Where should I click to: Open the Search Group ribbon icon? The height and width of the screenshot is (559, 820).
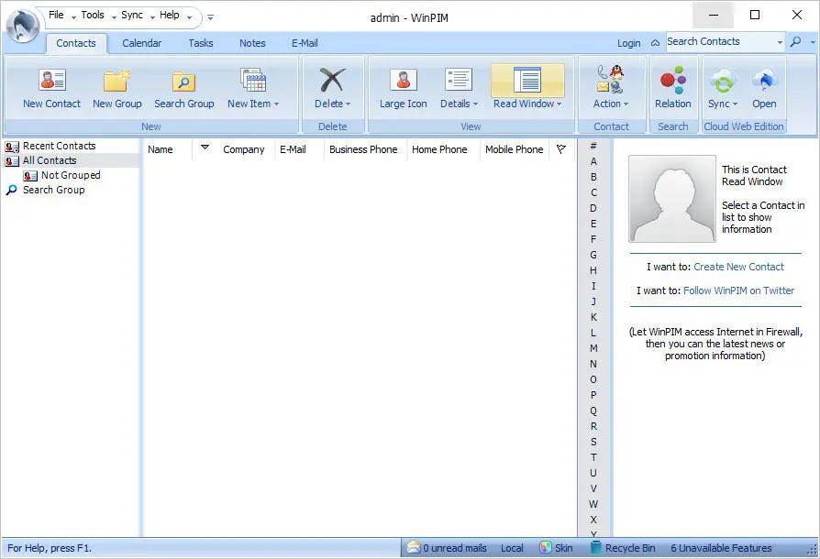point(184,89)
